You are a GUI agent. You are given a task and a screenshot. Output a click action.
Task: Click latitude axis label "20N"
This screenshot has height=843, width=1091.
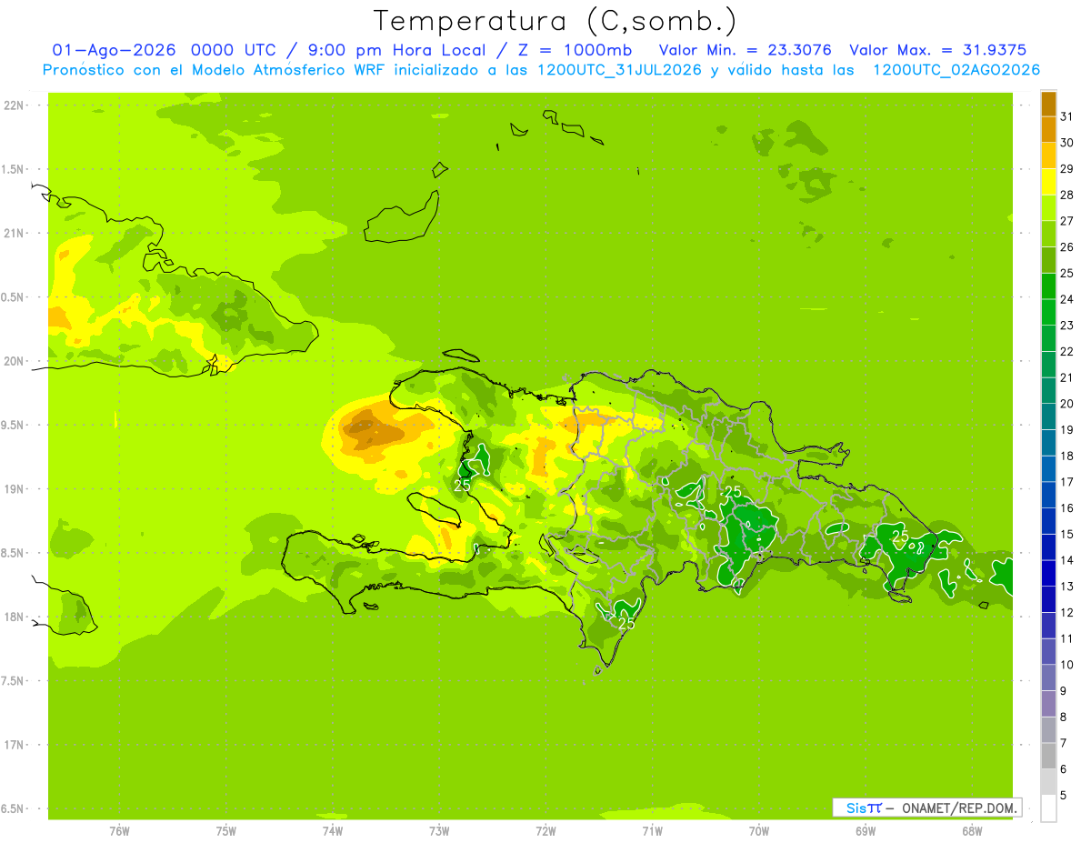pos(14,362)
